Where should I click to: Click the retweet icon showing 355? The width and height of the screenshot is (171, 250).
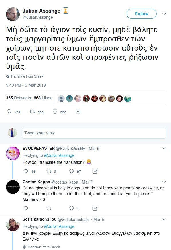(x=32, y=112)
